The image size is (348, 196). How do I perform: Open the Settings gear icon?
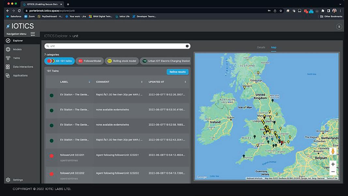[x=8, y=180]
